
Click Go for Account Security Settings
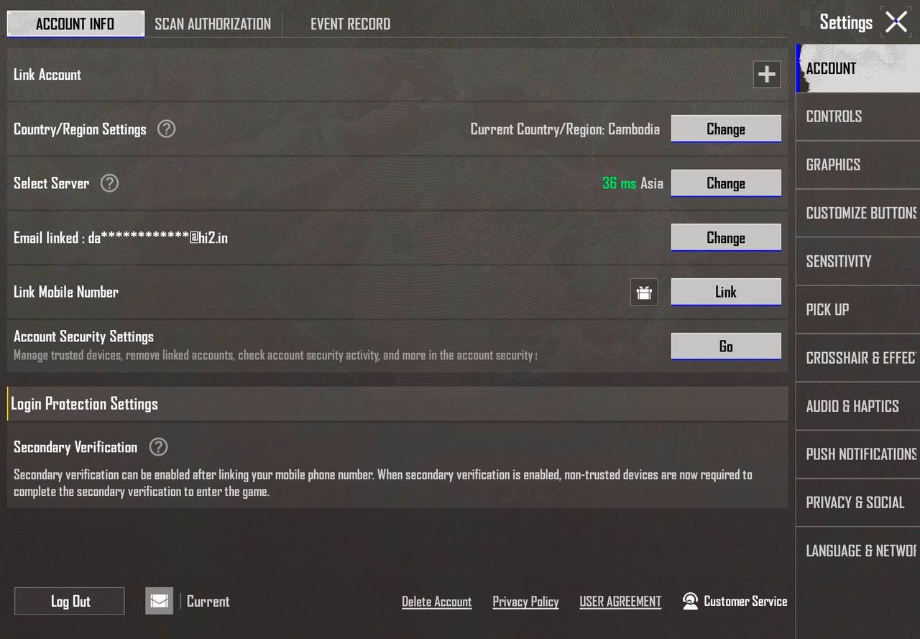tap(726, 346)
